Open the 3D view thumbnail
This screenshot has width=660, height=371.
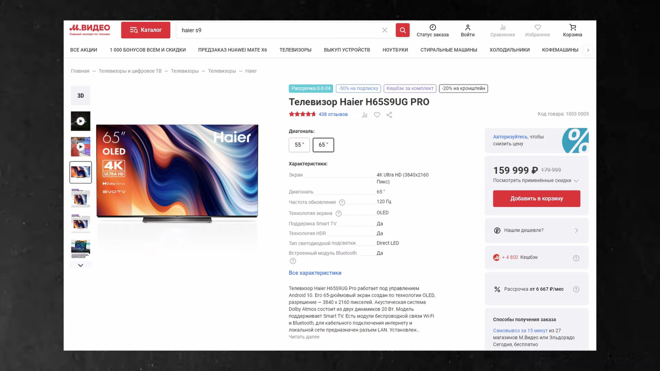80,96
